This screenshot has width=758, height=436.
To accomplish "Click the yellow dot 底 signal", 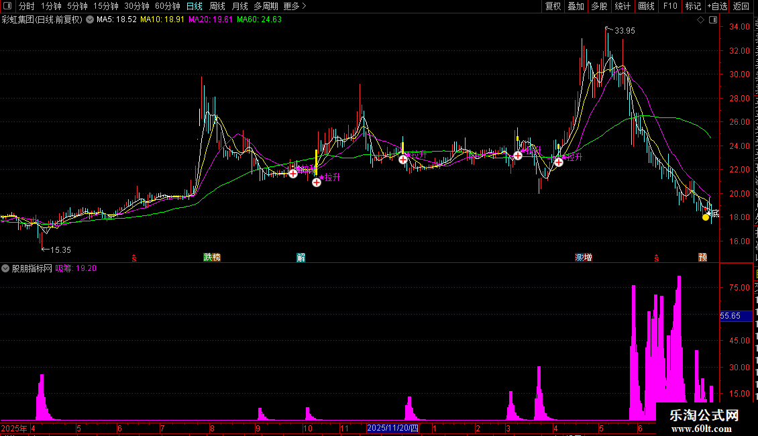I will (x=706, y=217).
